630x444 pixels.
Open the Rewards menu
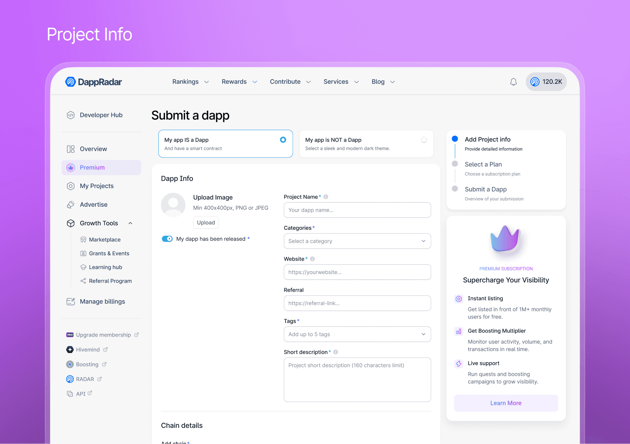click(239, 82)
